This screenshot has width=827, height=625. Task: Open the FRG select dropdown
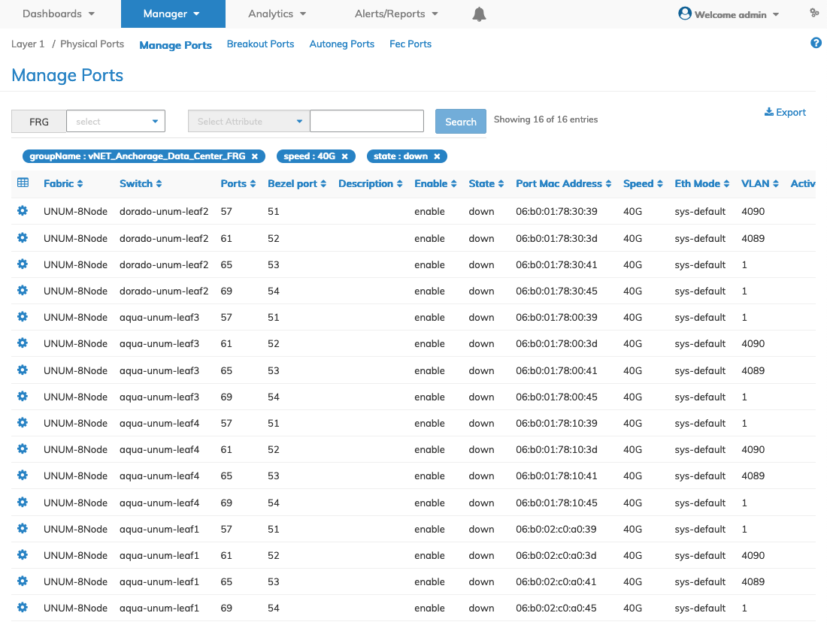116,121
